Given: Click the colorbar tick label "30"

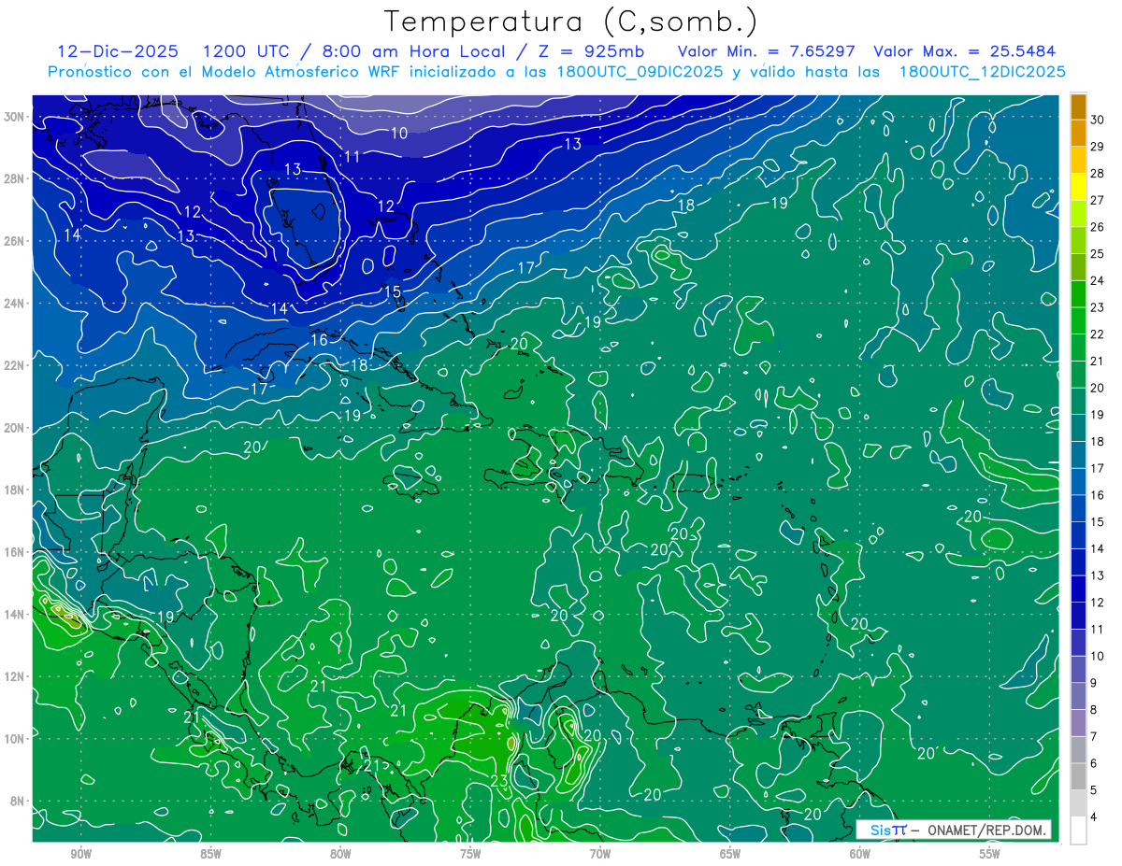Looking at the screenshot, I should click(x=1097, y=119).
